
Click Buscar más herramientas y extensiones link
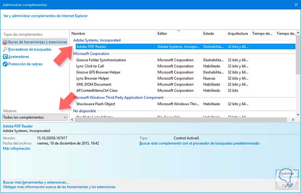pyautogui.click(x=36, y=182)
